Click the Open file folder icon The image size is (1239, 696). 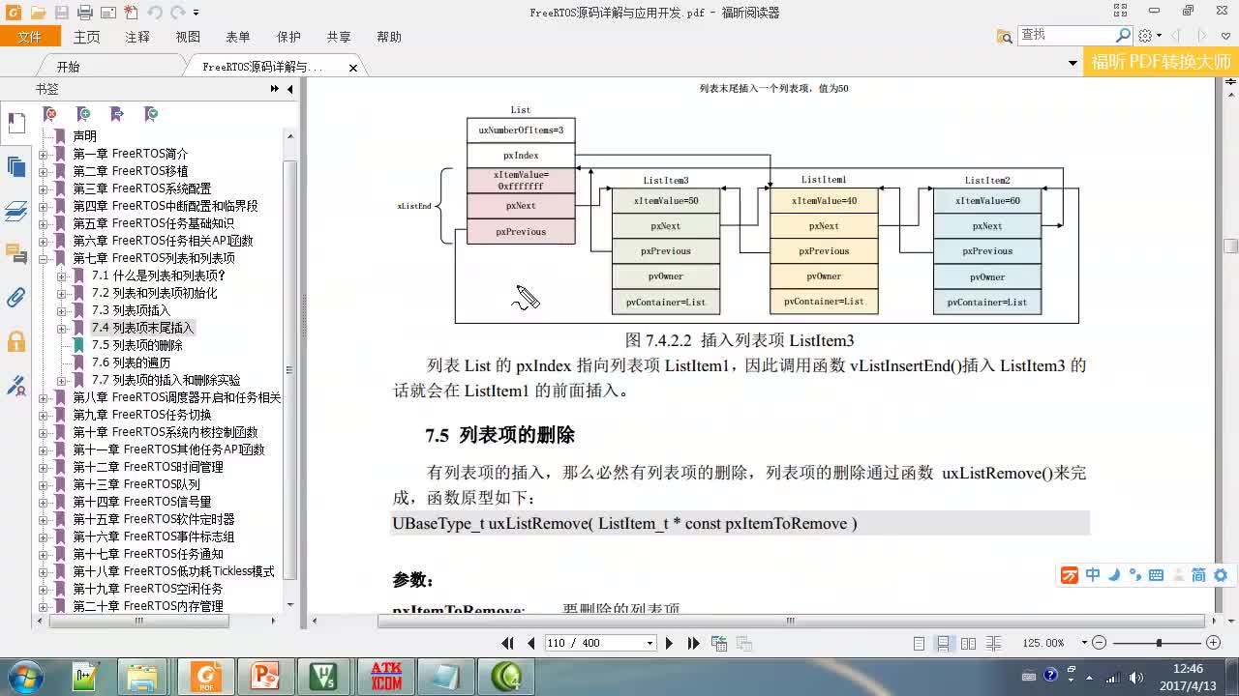38,13
